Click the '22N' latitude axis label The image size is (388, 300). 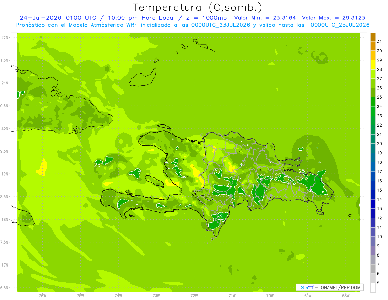click(5, 37)
